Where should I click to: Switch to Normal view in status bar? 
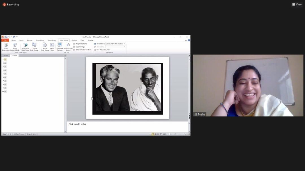click(x=153, y=134)
